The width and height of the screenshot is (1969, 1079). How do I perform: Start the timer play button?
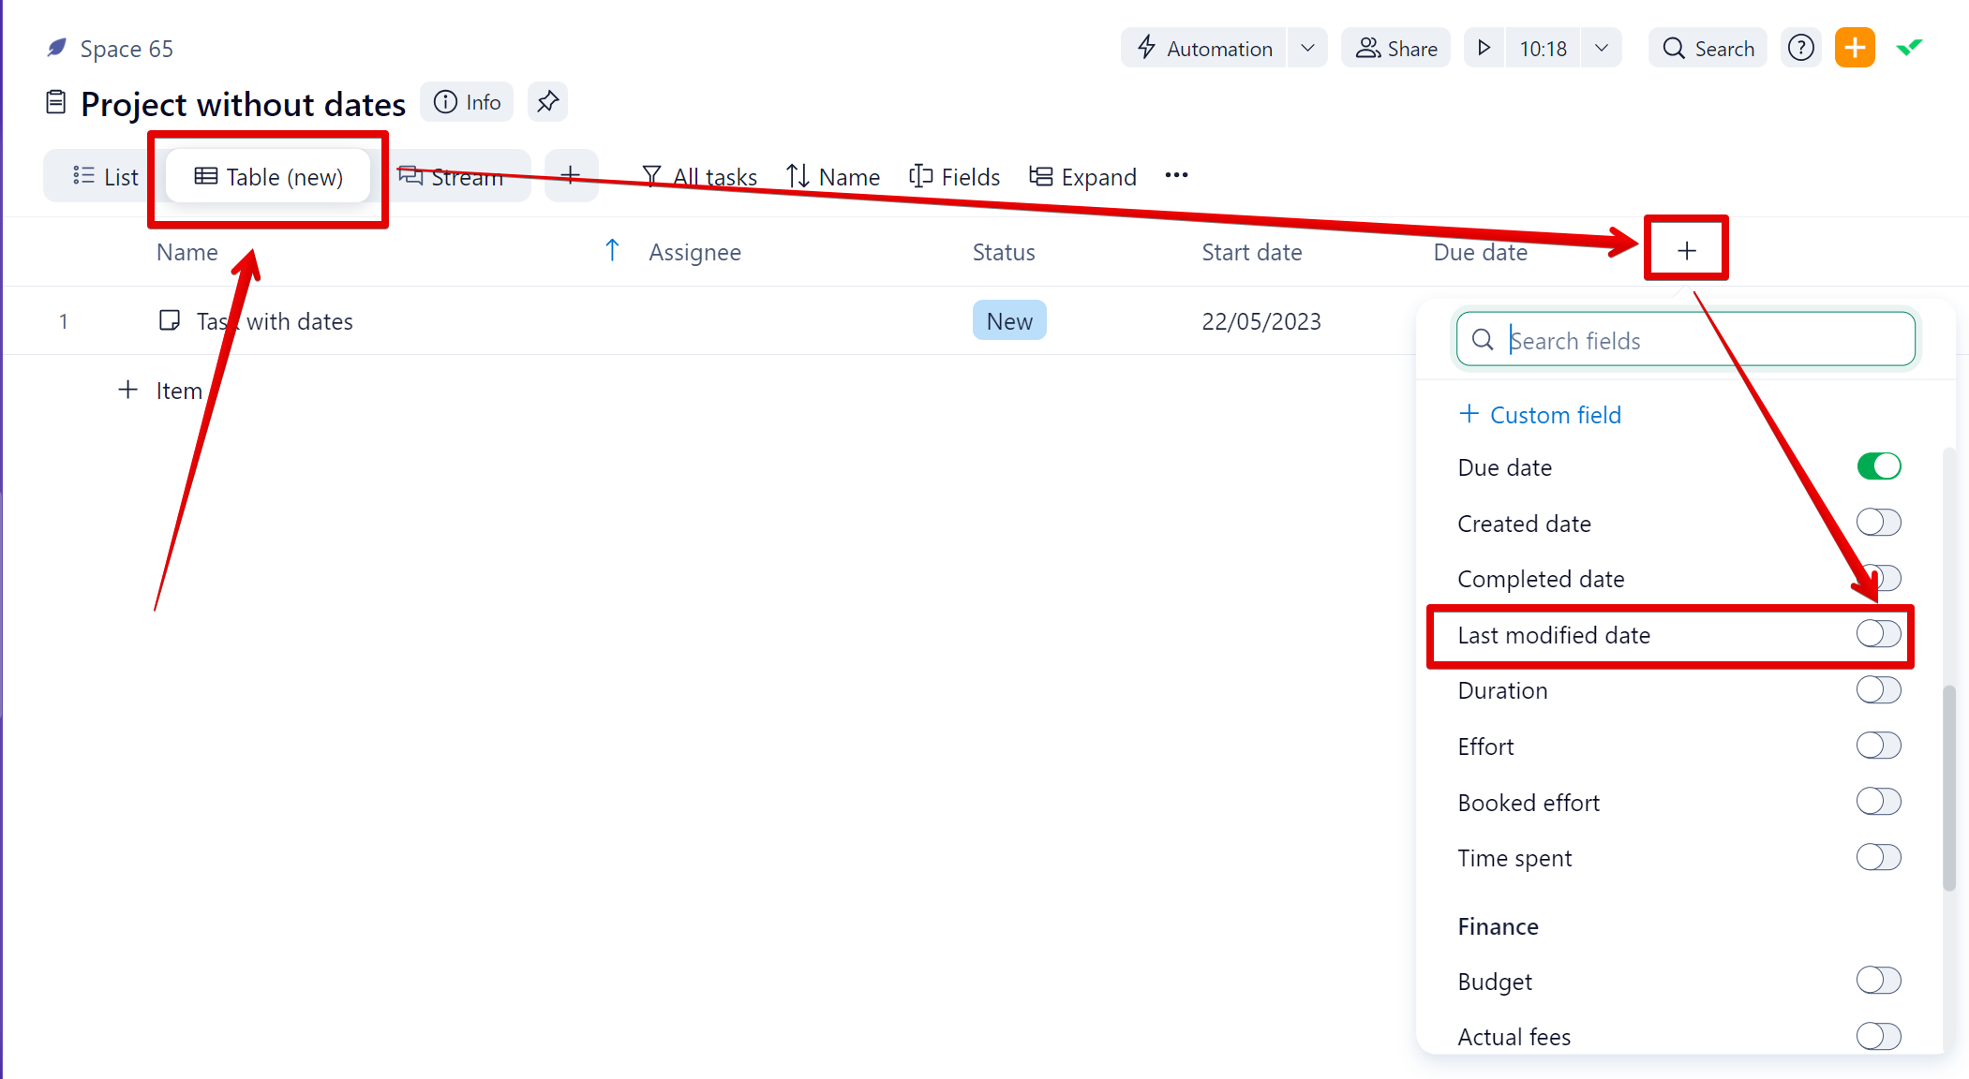point(1484,48)
